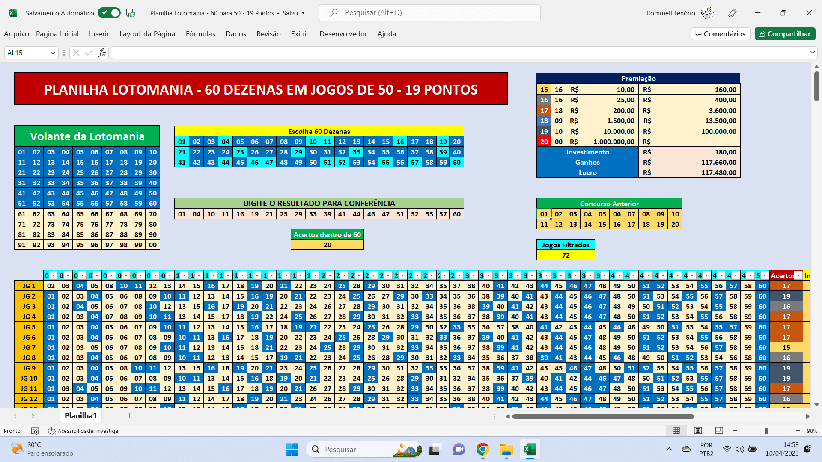Open filter arrow of the first game column
Screen dimensions: 822x462
(x=54, y=275)
